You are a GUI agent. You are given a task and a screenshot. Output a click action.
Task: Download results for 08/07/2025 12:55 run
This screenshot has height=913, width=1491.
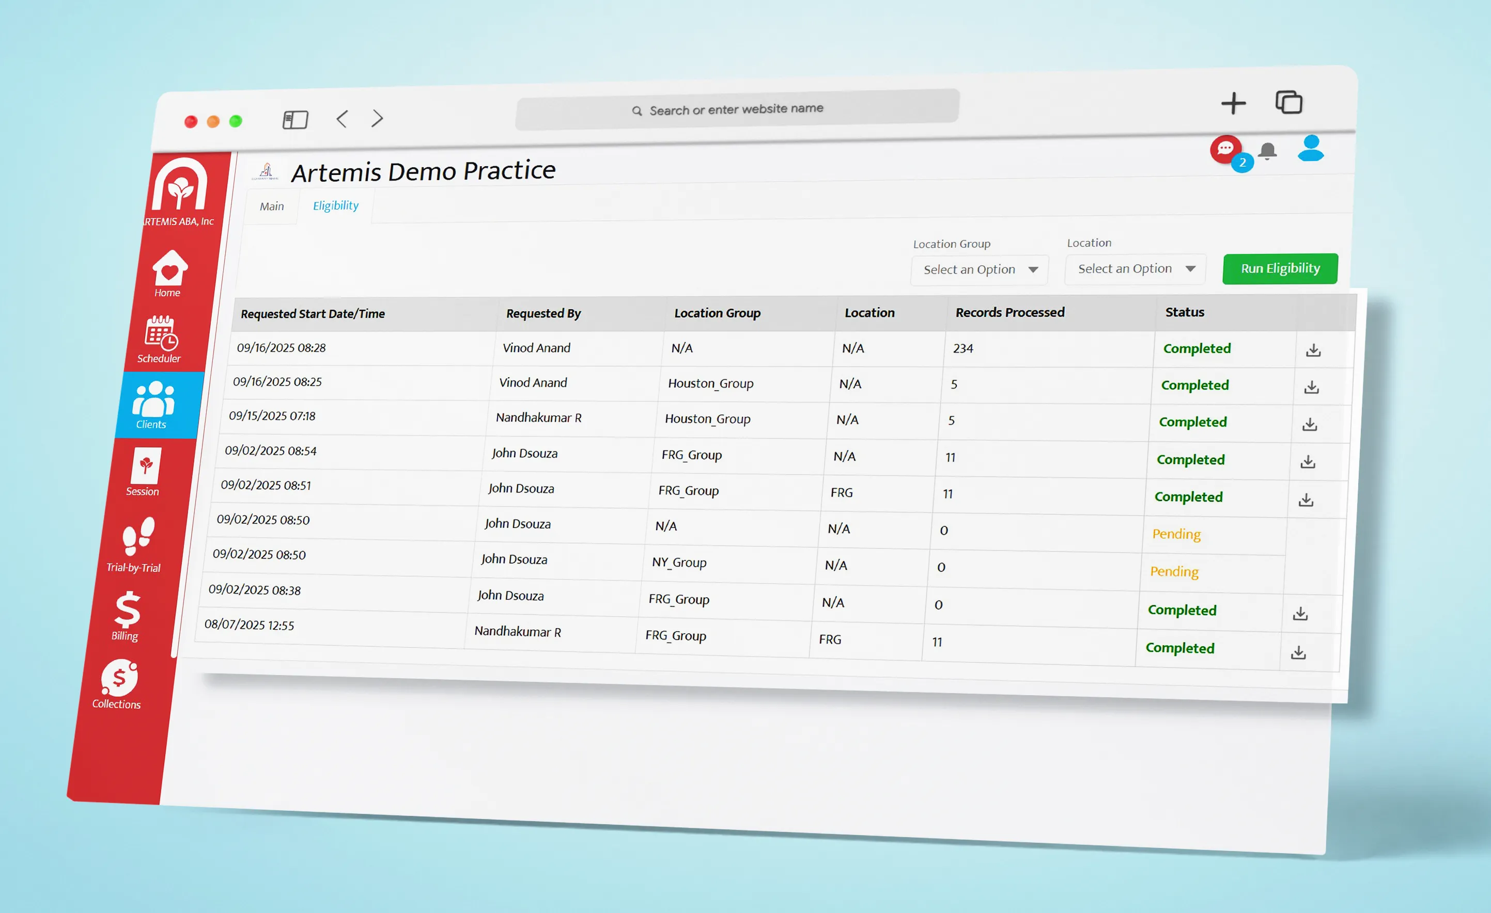click(1299, 653)
